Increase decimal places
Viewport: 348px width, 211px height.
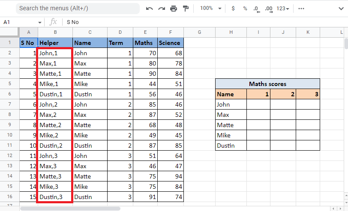click(269, 9)
